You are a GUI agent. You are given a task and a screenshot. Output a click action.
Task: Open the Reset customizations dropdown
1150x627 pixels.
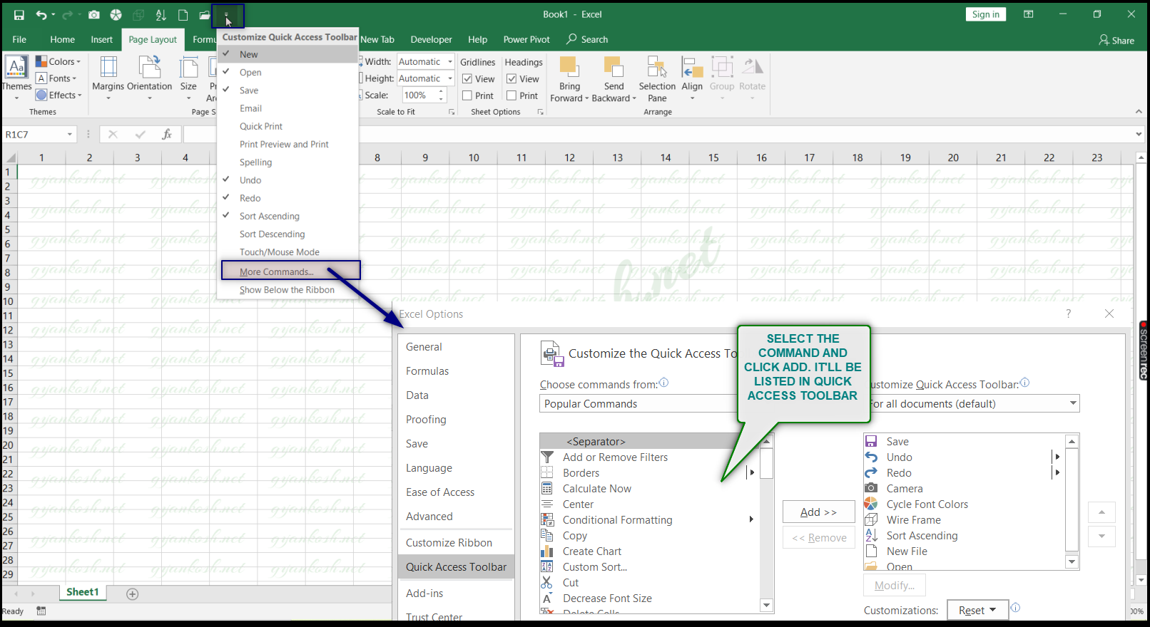click(x=977, y=611)
